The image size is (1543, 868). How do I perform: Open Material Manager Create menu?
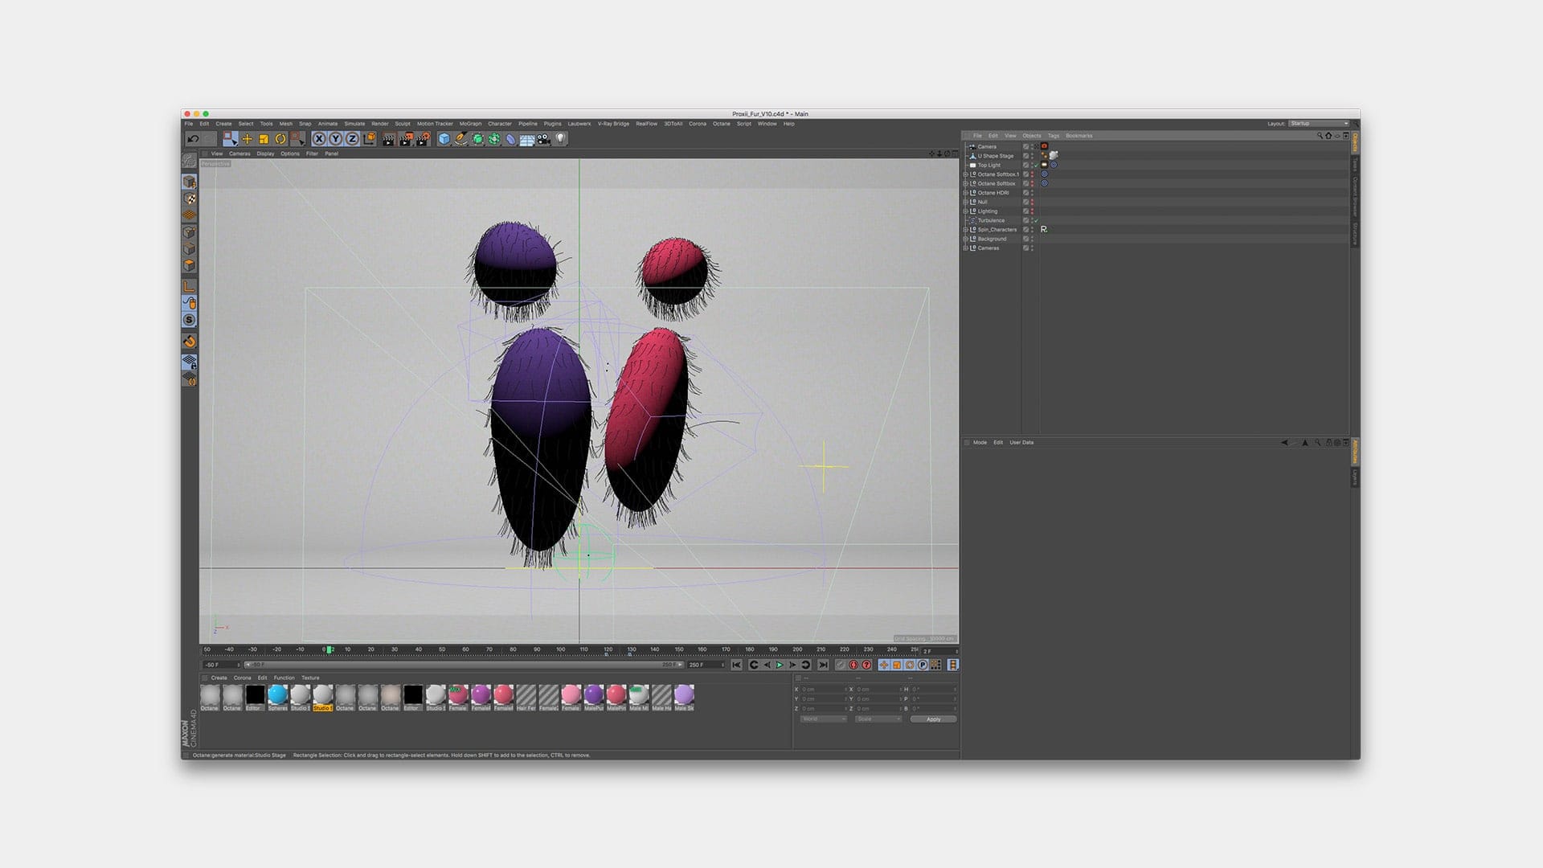(x=219, y=678)
